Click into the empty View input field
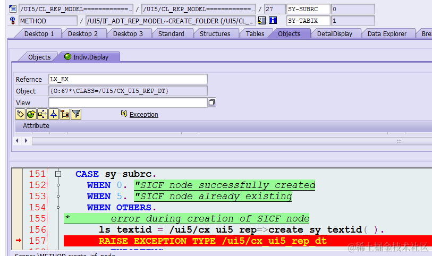Viewport: 432px width, 256px height. click(x=128, y=103)
